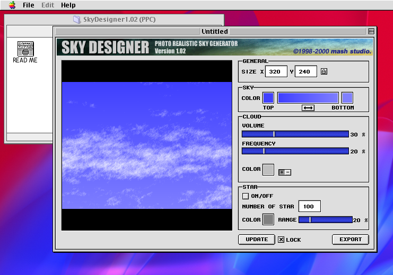The height and width of the screenshot is (275, 393).
Task: Open the File menu
Action: pos(28,5)
